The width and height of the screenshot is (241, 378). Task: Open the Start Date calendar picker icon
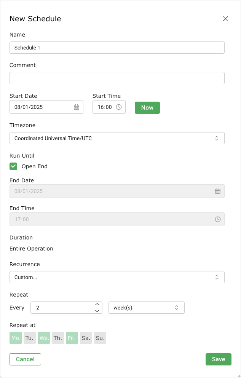pos(77,107)
